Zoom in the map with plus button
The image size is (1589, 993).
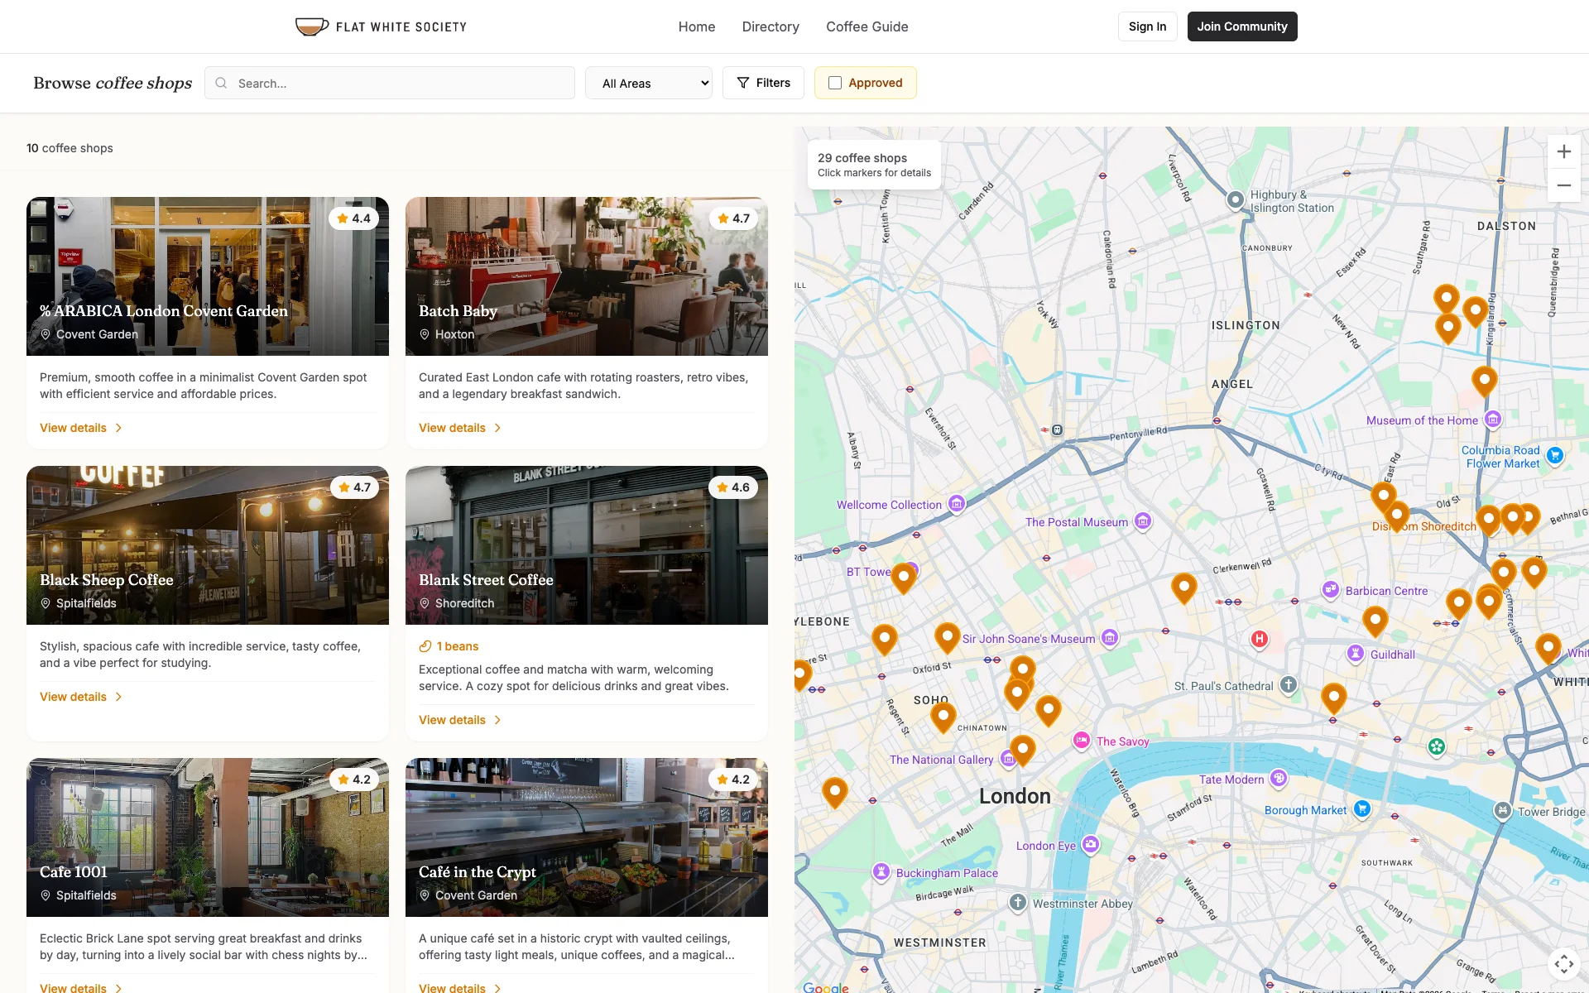pyautogui.click(x=1563, y=151)
